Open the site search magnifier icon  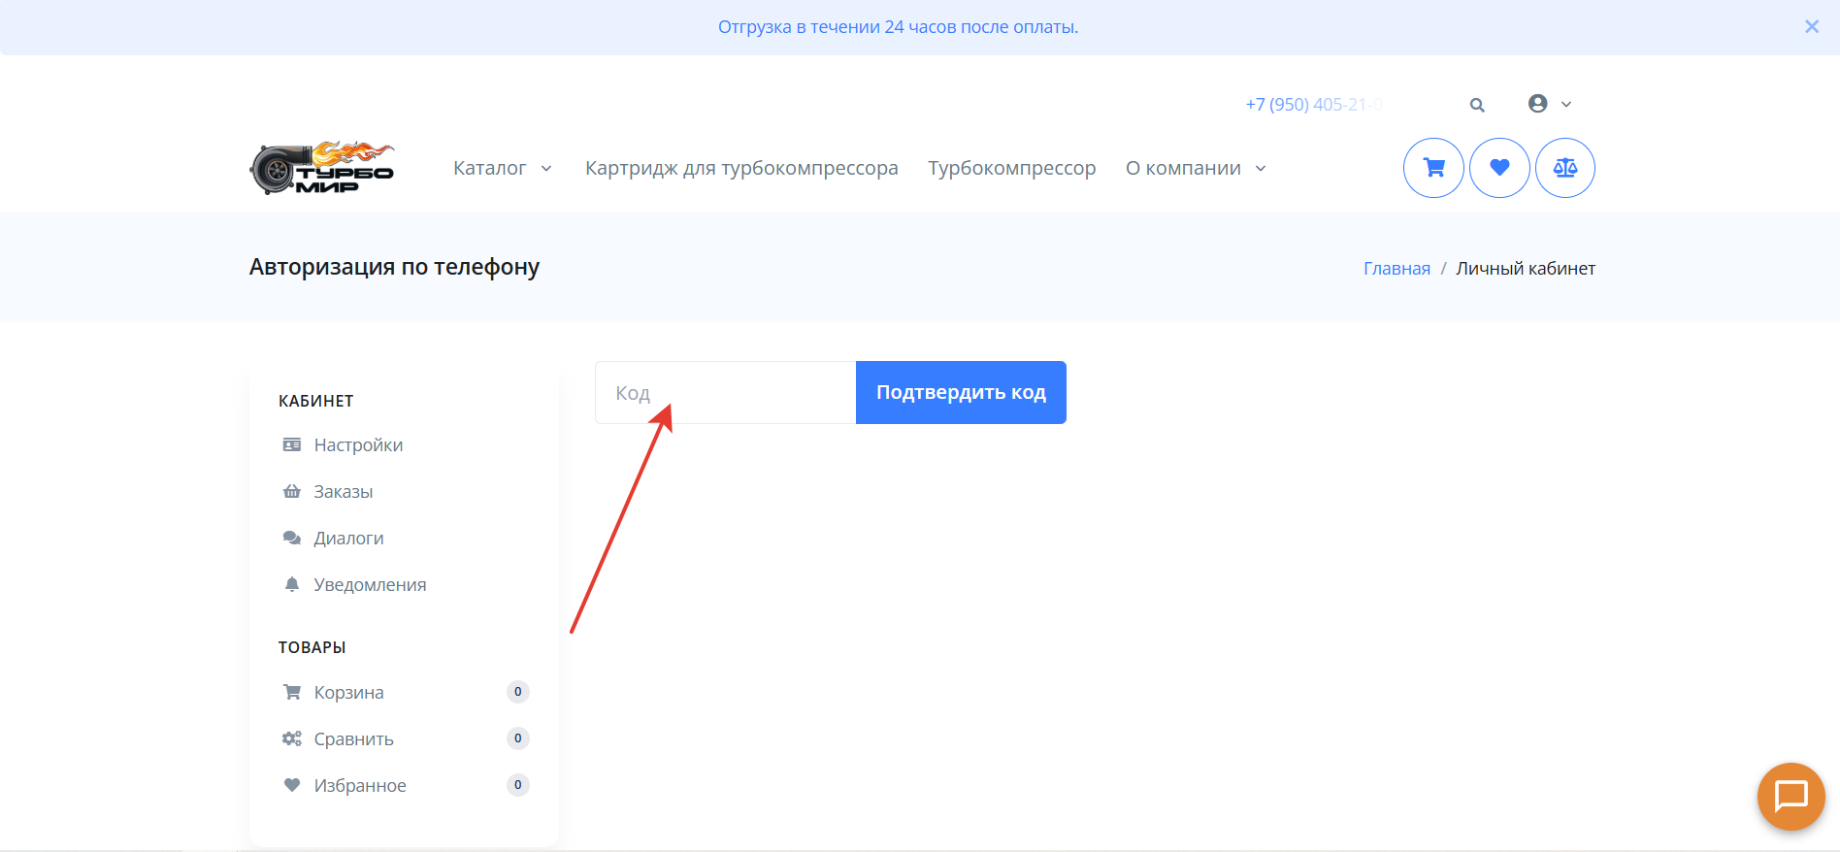(x=1477, y=105)
